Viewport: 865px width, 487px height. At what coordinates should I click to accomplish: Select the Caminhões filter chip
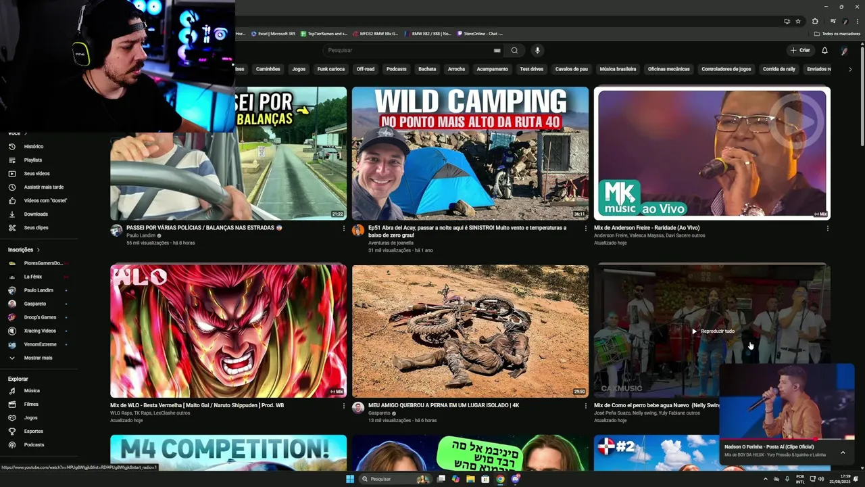(x=268, y=69)
